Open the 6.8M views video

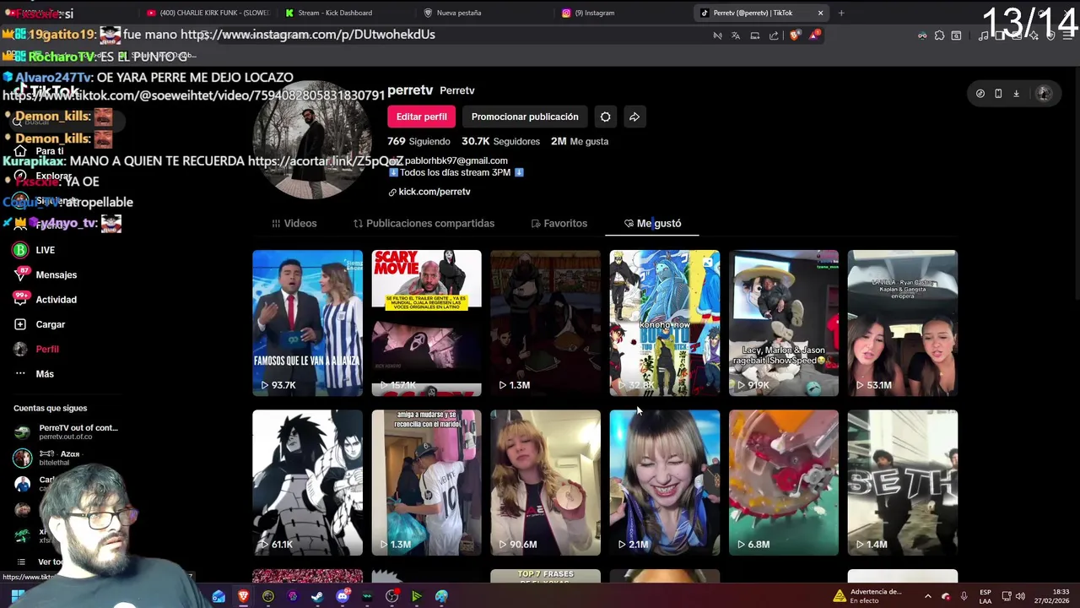click(783, 482)
